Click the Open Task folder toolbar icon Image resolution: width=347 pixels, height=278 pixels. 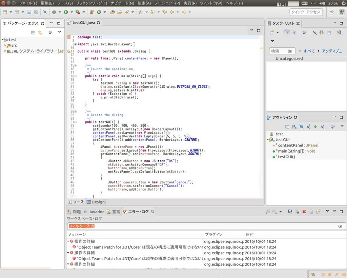pyautogui.click(x=120, y=12)
